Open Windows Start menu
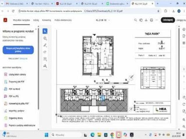This screenshot has width=186, height=139. (x=47, y=135)
